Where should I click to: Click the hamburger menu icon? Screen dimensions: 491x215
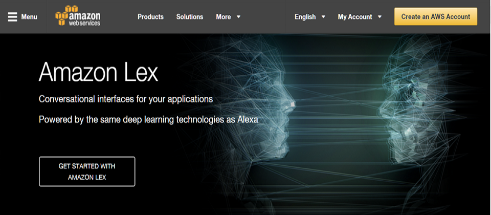click(x=13, y=17)
